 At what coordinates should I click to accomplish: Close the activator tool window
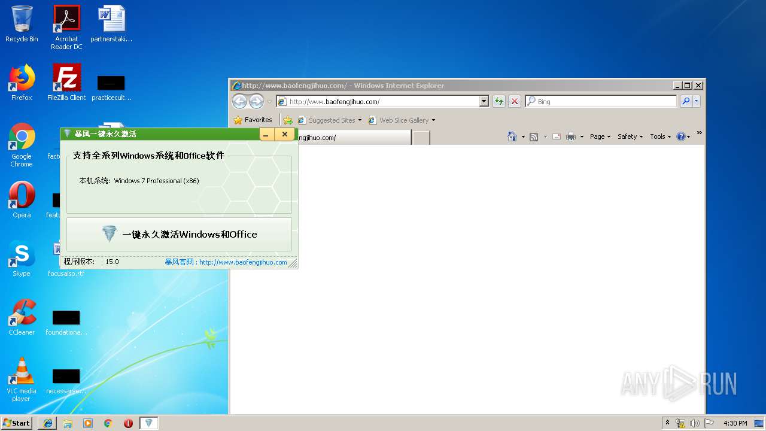[285, 134]
